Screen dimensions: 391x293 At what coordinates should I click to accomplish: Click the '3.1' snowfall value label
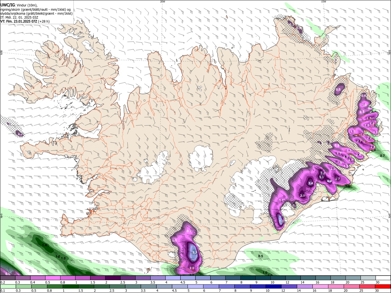click(x=321, y=177)
